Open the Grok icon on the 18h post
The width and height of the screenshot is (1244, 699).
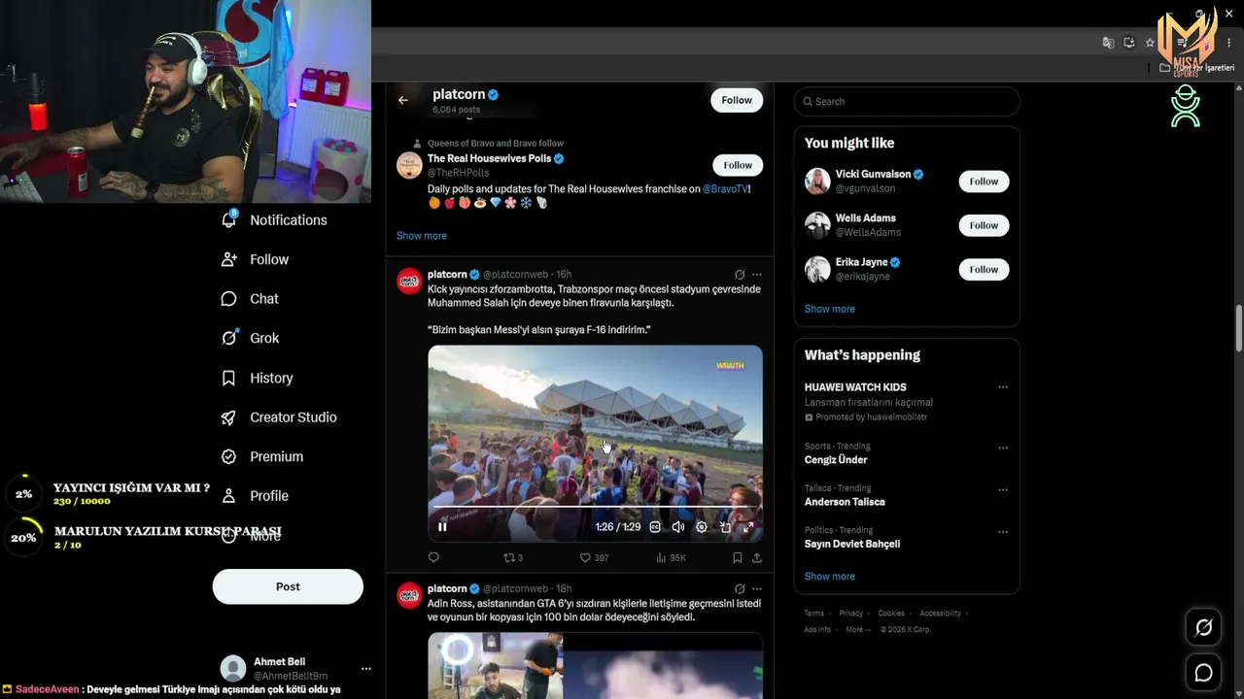pyautogui.click(x=740, y=588)
